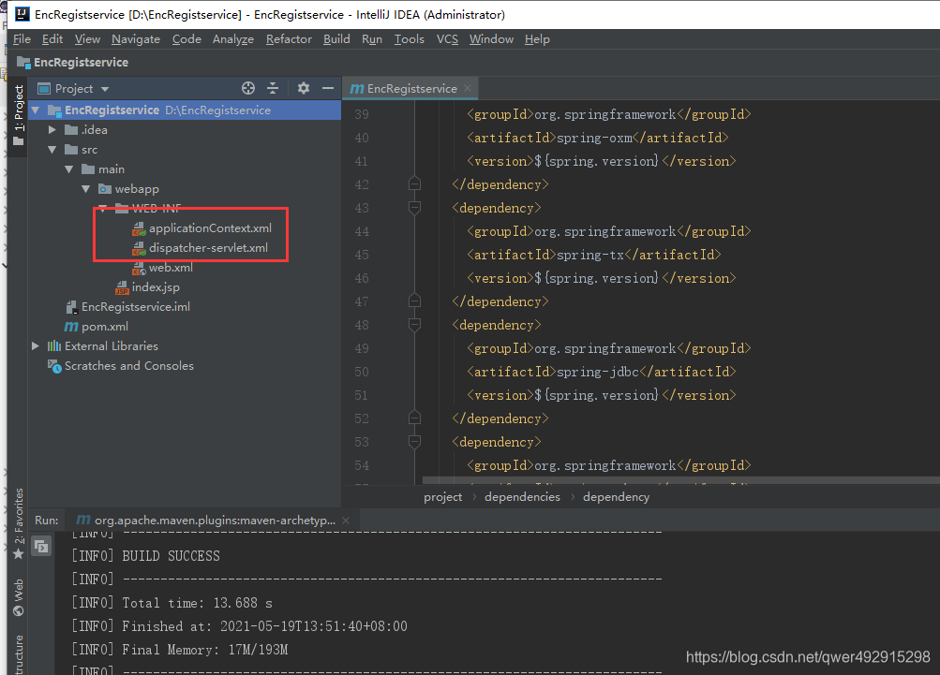This screenshot has height=675, width=940.
Task: Click the run panel restore layout icon
Action: [41, 546]
